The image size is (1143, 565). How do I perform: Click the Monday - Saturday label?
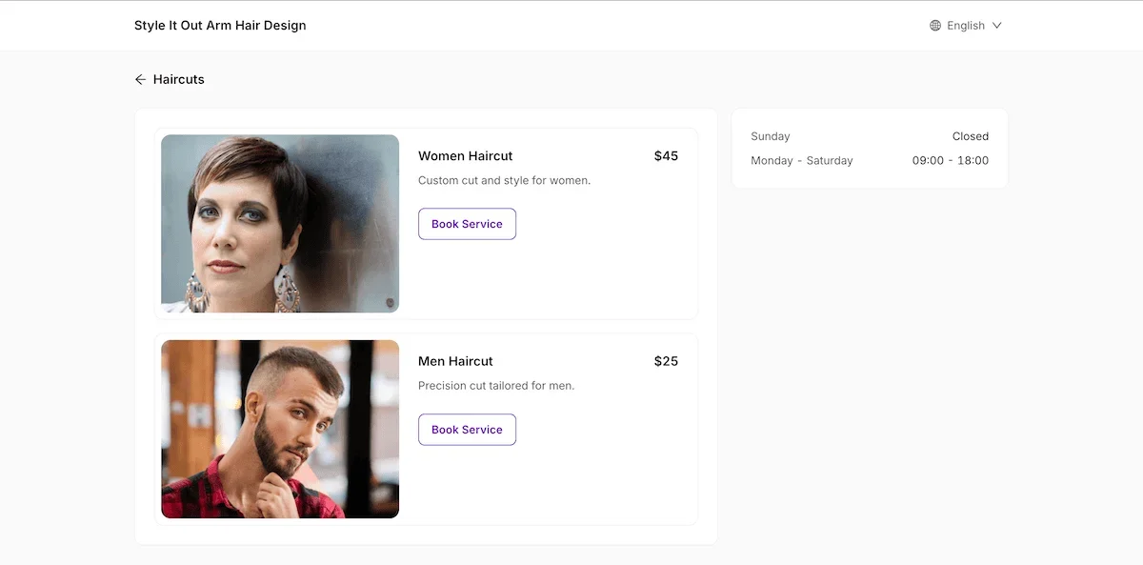(802, 161)
